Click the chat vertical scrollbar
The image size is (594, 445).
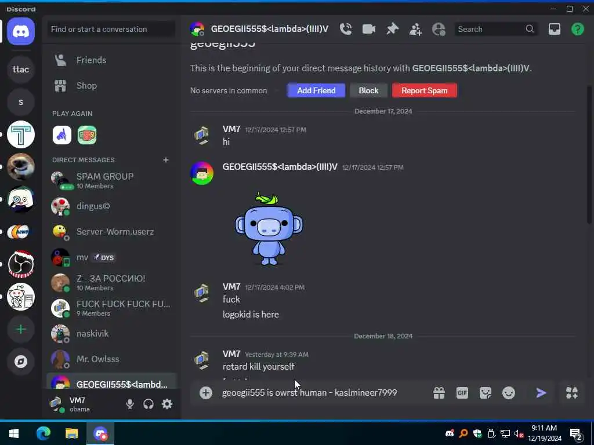pyautogui.click(x=589, y=155)
